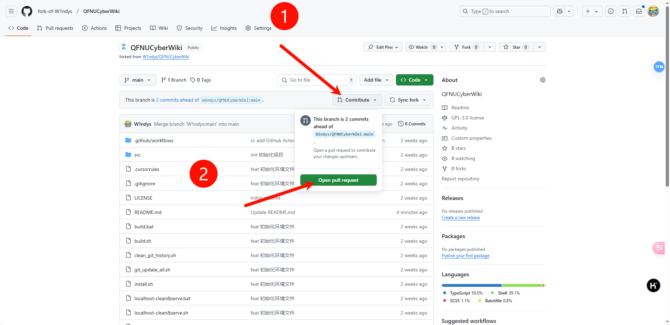Open Copilot dropdown arrow in header
670x325 pixels.
tap(569, 11)
